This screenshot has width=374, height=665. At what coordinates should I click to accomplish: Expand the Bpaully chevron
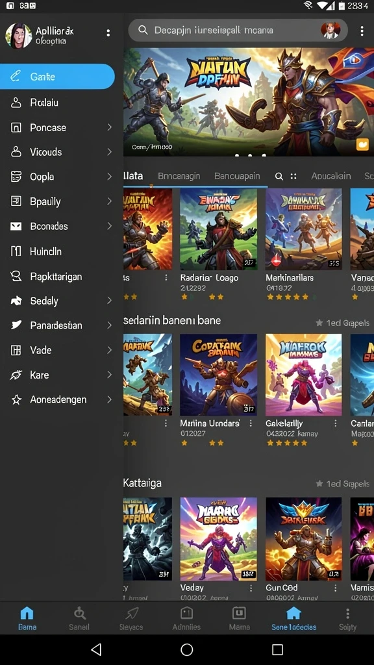[109, 201]
